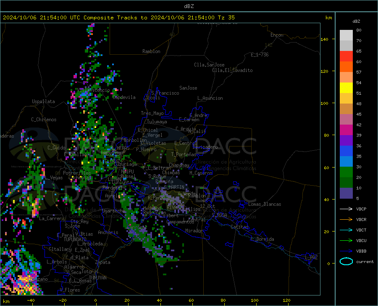Click the 120 km horizontal axis tick
This screenshot has height=306, width=378.
click(x=286, y=300)
